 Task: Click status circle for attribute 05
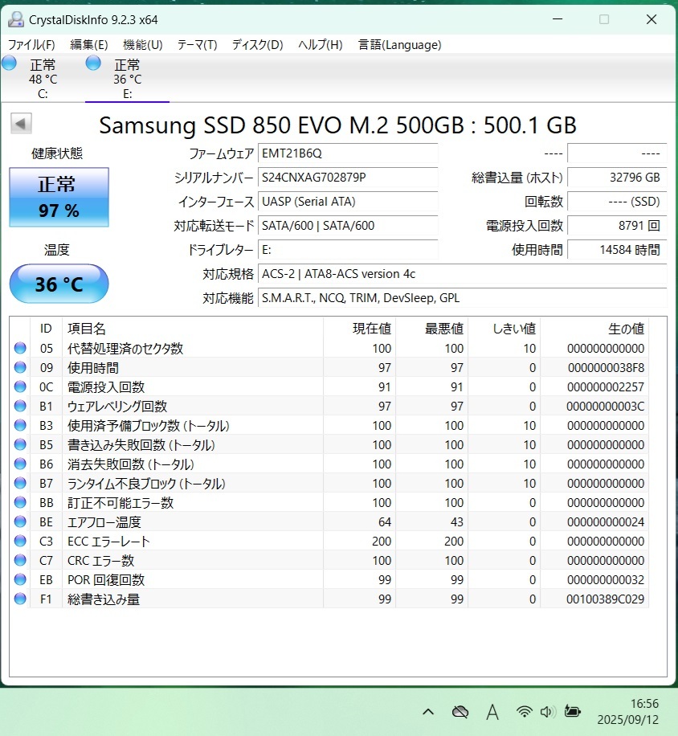click(x=20, y=348)
